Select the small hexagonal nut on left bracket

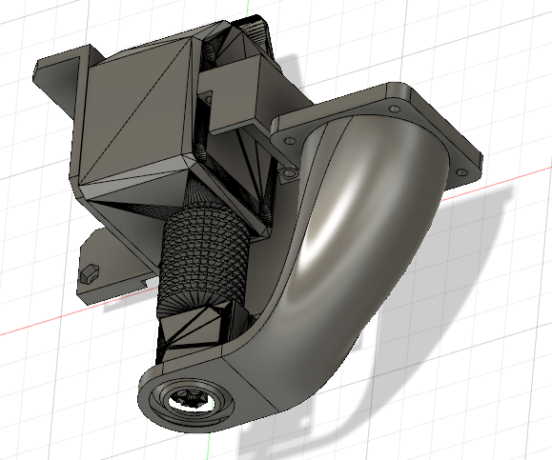90,273
